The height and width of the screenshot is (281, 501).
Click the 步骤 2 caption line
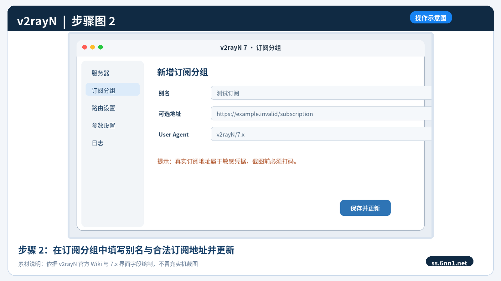126,250
